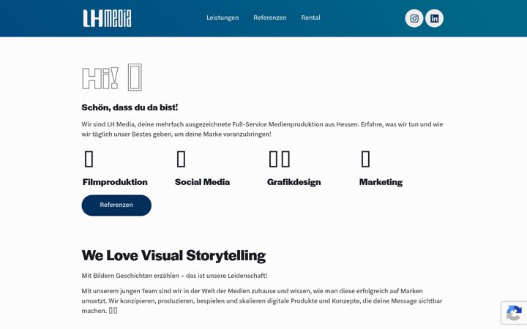The width and height of the screenshot is (527, 329).
Task: Click the icon above Filmproduktion
Action: coord(89,159)
